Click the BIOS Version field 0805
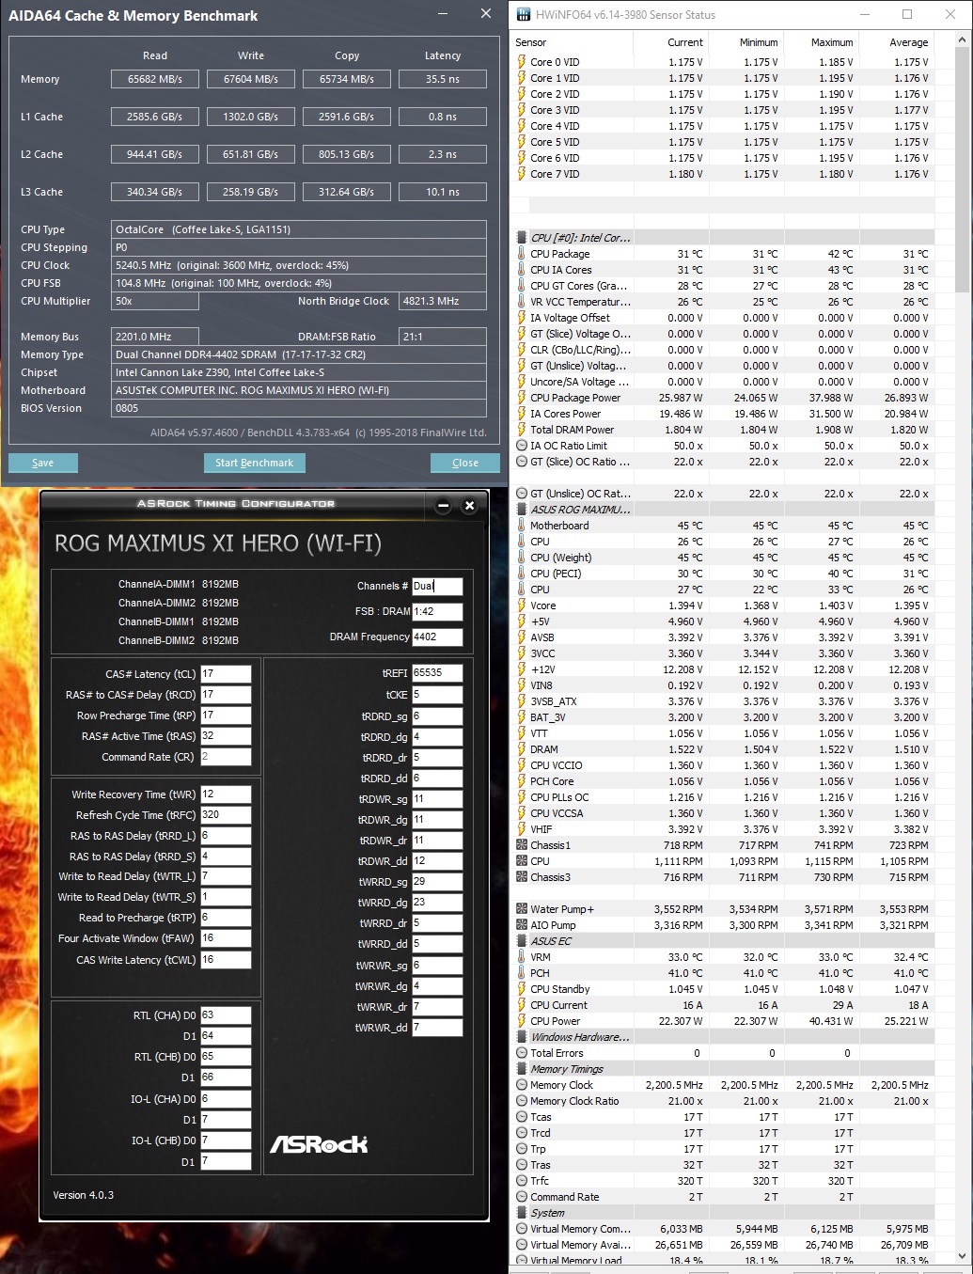This screenshot has width=973, height=1274. pyautogui.click(x=299, y=408)
